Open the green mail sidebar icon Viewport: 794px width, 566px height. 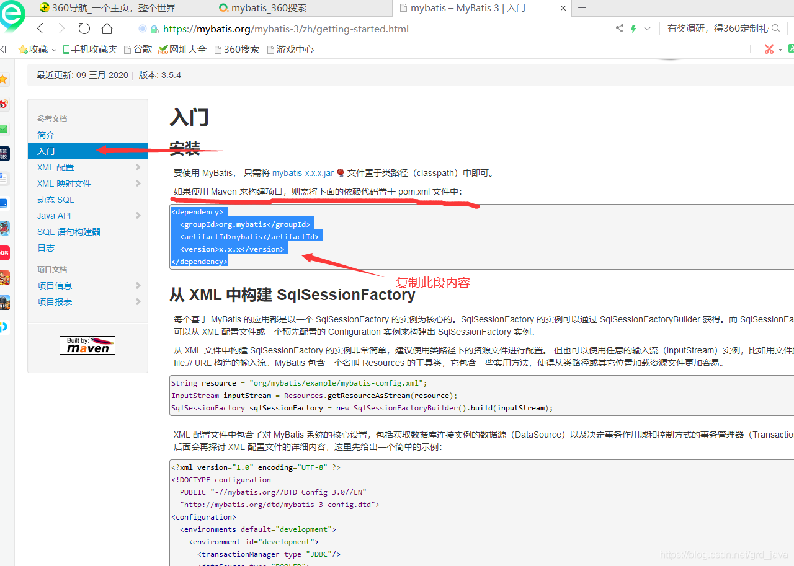pyautogui.click(x=4, y=129)
